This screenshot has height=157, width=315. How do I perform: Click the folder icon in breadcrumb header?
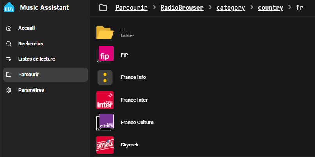[103, 8]
